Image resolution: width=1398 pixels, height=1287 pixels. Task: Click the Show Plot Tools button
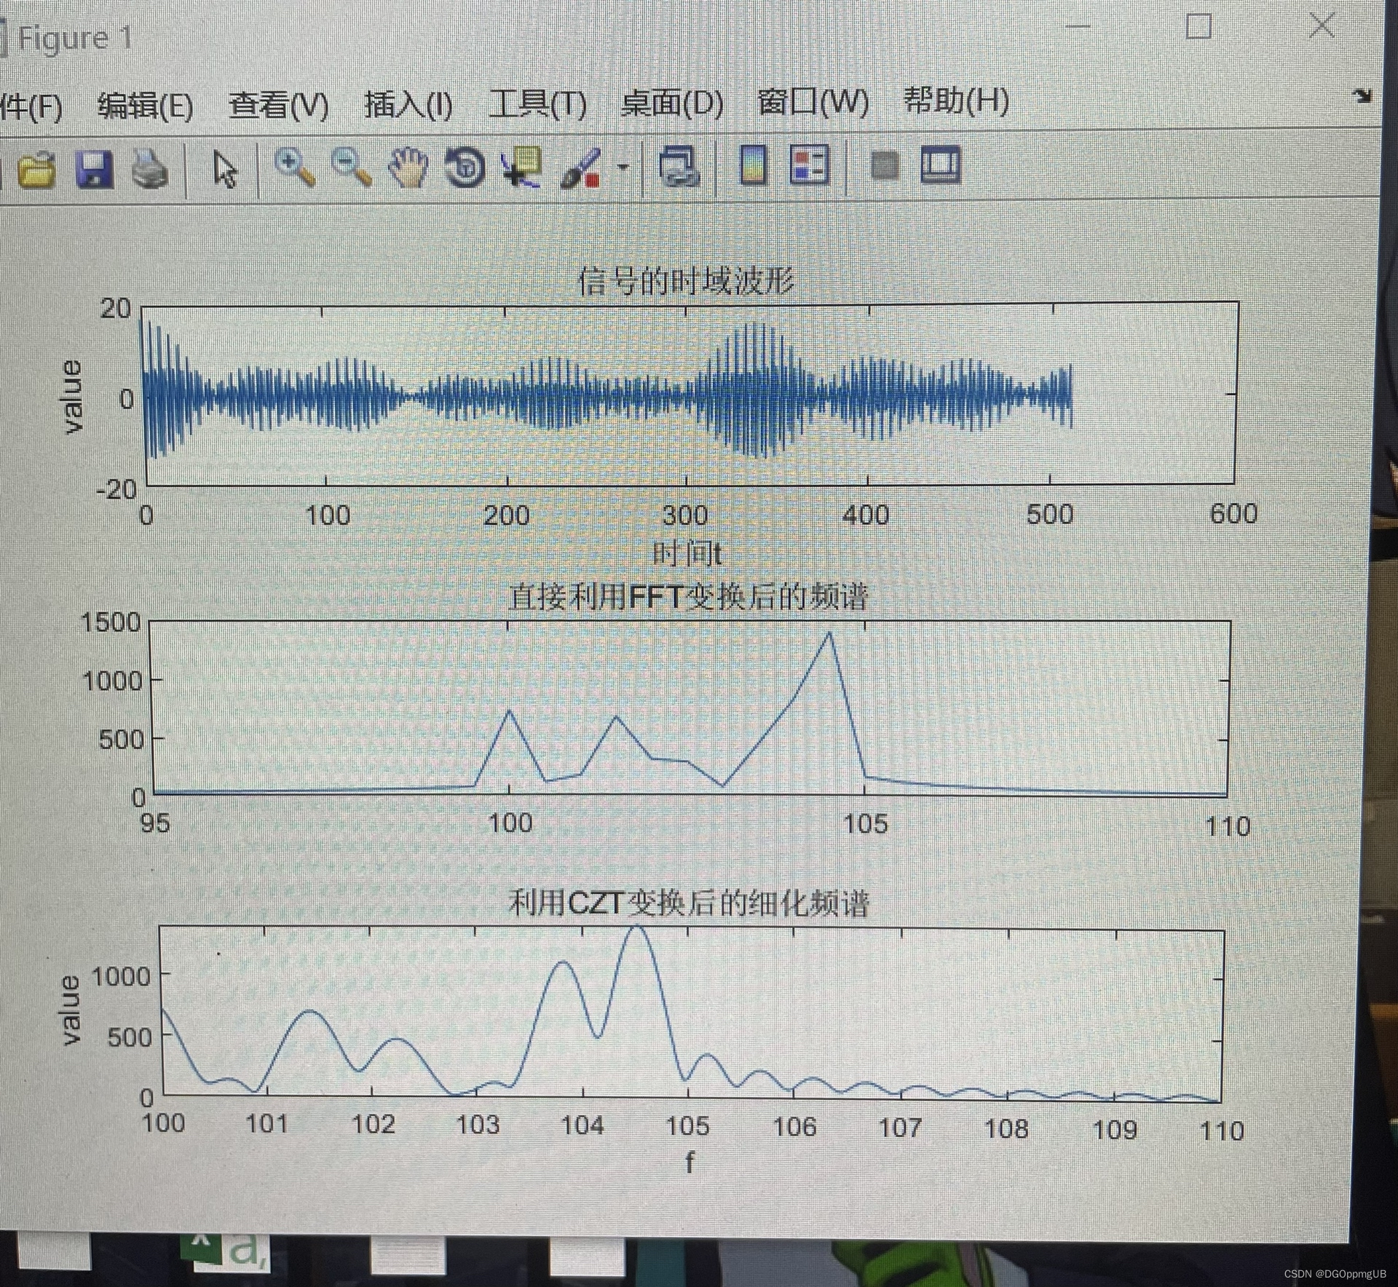941,166
